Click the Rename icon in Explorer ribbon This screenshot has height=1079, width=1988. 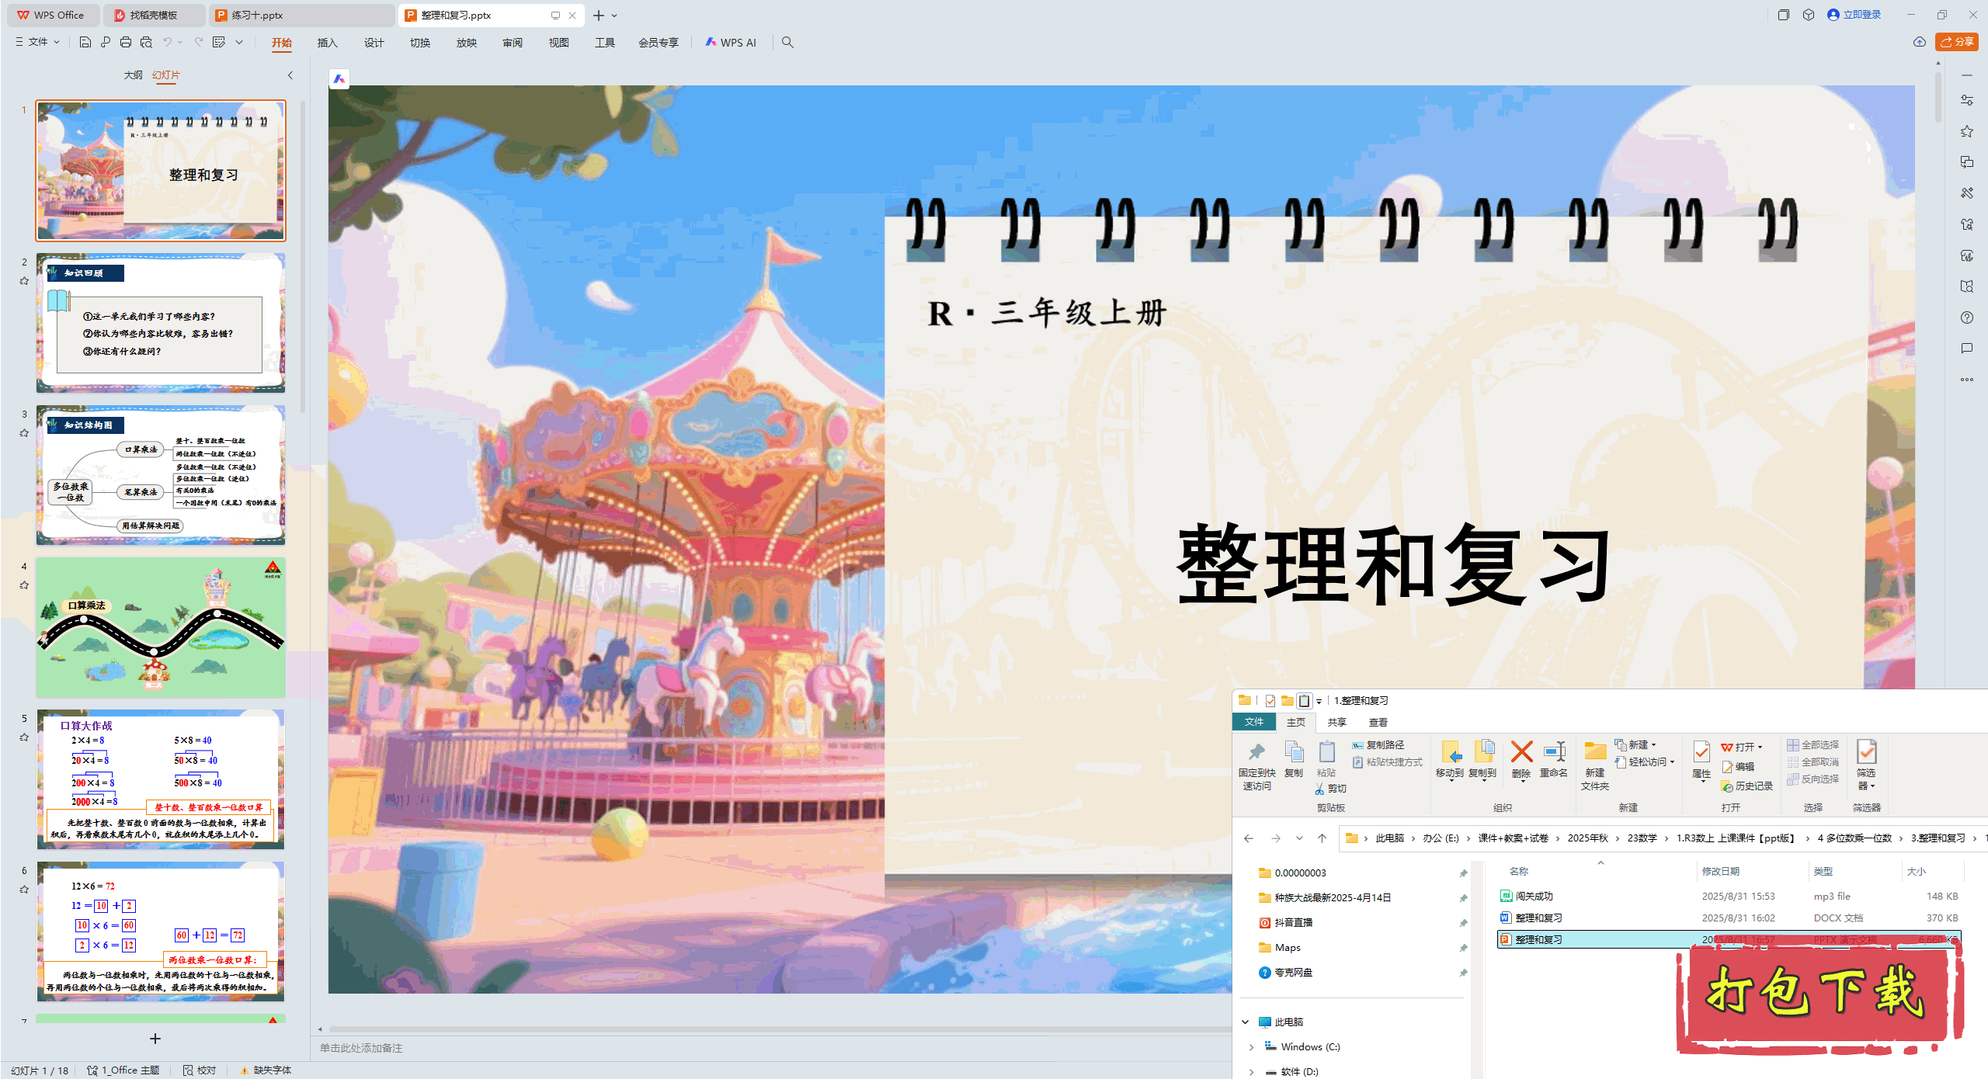pyautogui.click(x=1554, y=751)
